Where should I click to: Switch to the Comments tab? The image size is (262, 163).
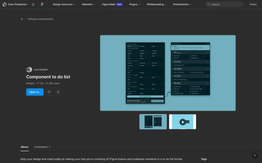42,147
